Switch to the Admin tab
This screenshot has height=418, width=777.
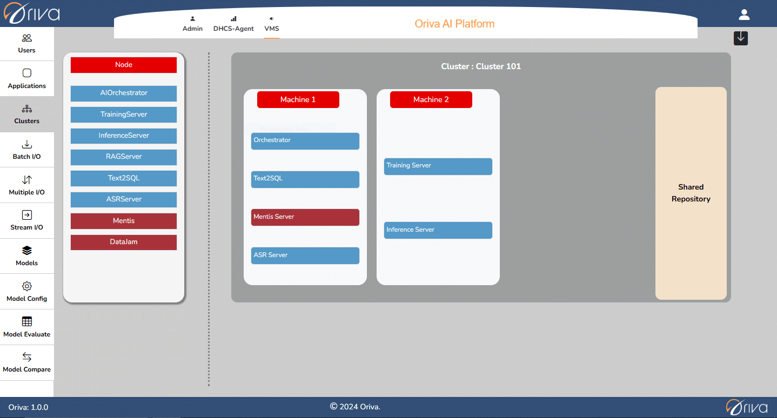pos(192,24)
